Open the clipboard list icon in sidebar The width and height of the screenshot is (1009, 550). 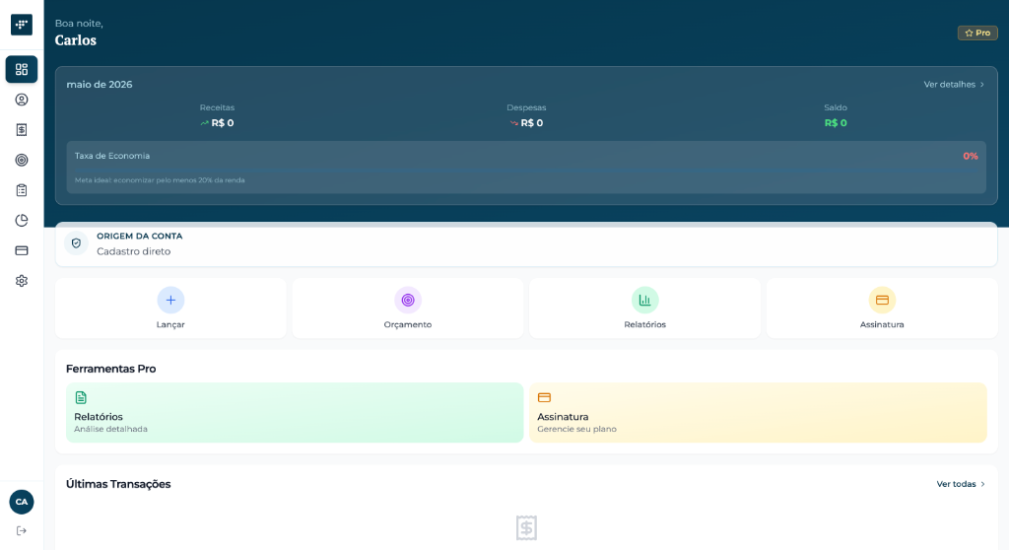[22, 190]
